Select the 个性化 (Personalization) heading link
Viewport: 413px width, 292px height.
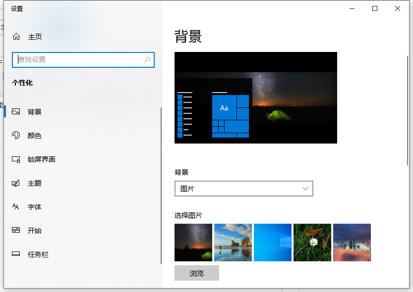coord(23,83)
